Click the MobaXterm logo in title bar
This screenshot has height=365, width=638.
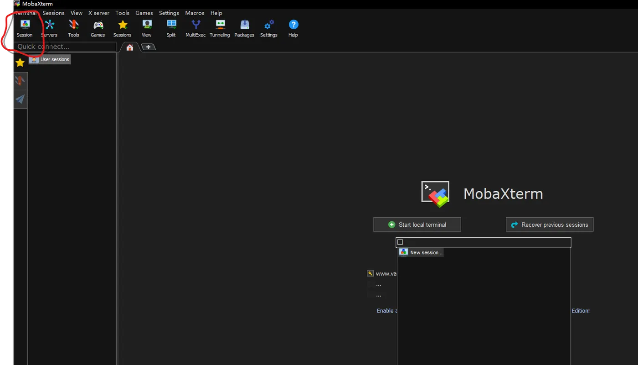coord(17,3)
